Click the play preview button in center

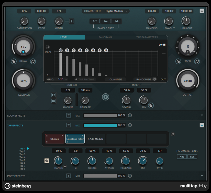(x=105, y=97)
